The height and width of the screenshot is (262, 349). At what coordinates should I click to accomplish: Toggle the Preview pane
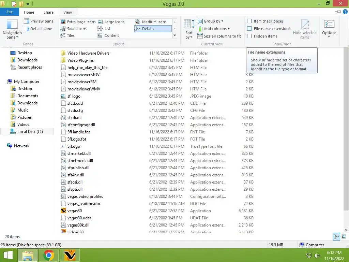(x=39, y=21)
